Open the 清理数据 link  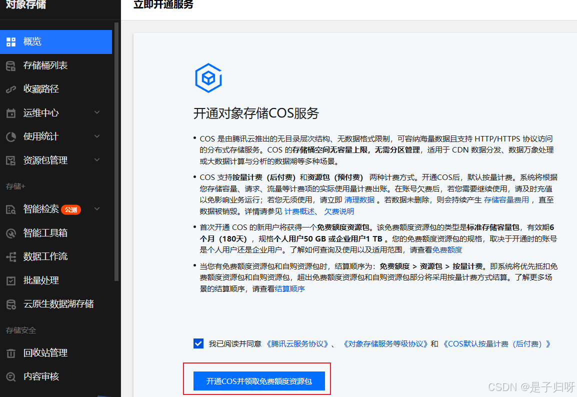[x=359, y=200]
